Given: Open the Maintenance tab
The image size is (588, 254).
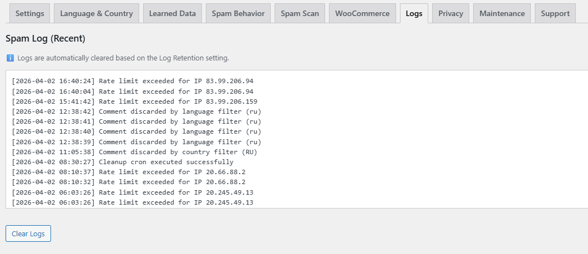Looking at the screenshot, I should tap(501, 13).
